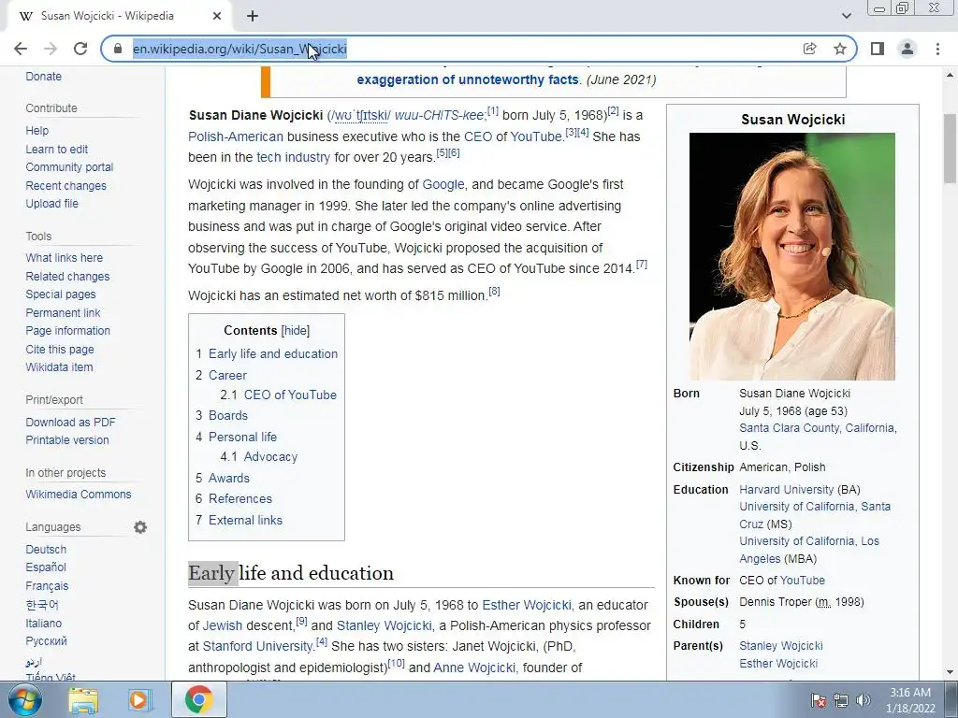The height and width of the screenshot is (718, 958).
Task: Open the browser side panel
Action: pyautogui.click(x=878, y=49)
